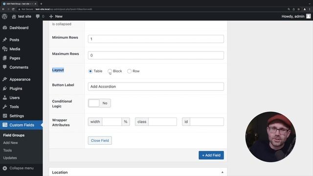Image resolution: width=313 pixels, height=176 pixels.
Task: Collapse the Location panel arrow
Action: (x=223, y=172)
